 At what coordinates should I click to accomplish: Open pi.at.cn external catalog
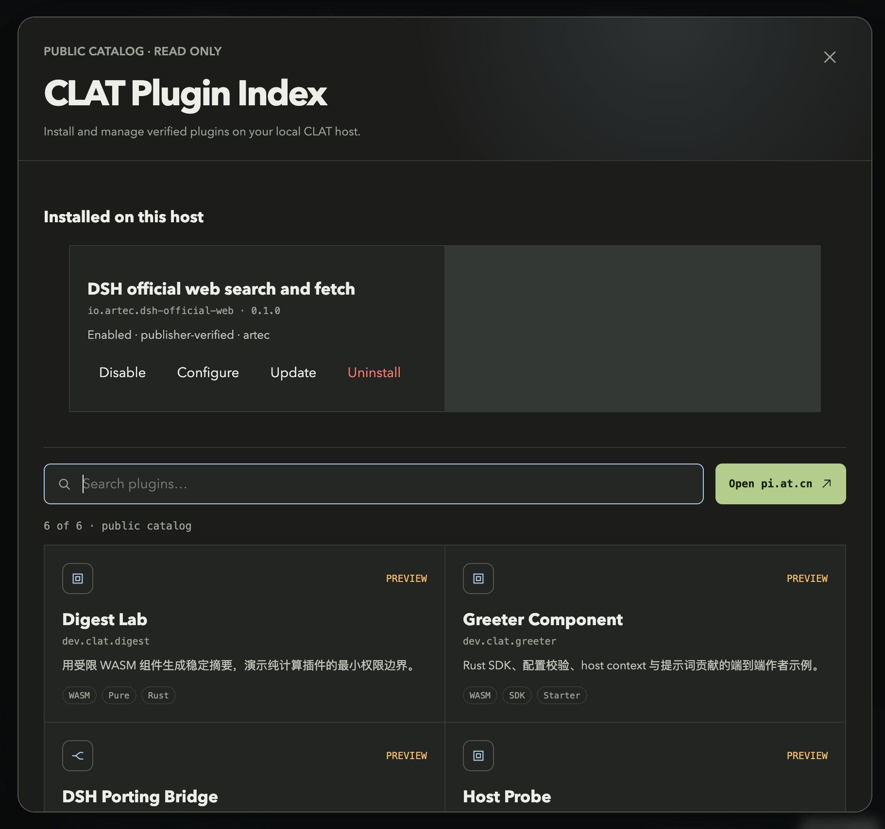781,484
